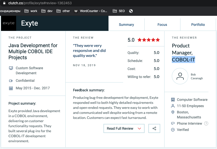
Task: Click the exyte company logo
Action: (9, 23)
